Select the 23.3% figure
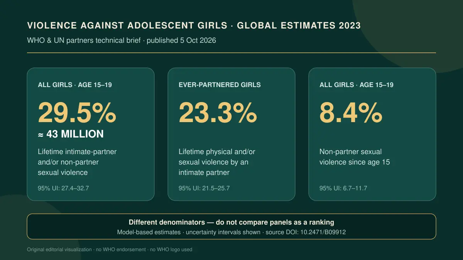The width and height of the screenshot is (463, 260). pos(218,112)
